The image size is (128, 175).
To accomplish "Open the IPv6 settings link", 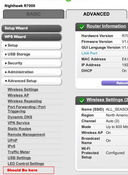I will coord(11,146).
